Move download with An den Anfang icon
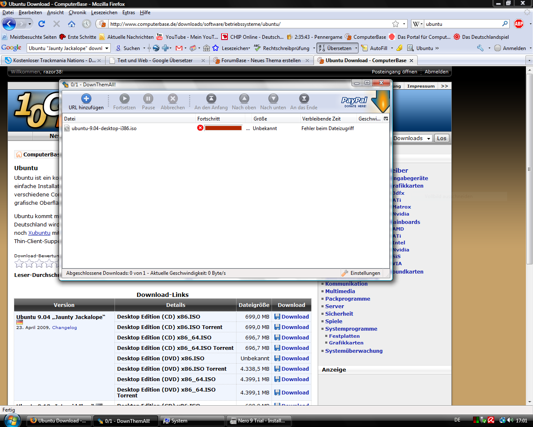Image resolution: width=533 pixels, height=427 pixels. coord(211,98)
